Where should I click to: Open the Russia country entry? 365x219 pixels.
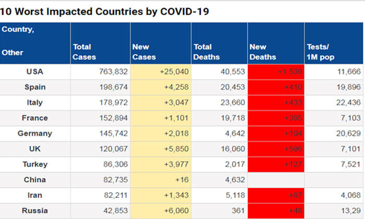click(35, 211)
